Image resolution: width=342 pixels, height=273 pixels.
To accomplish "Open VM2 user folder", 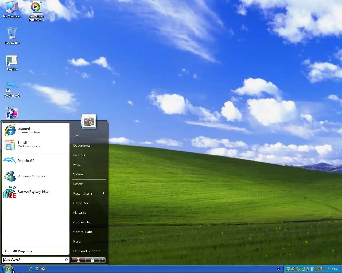I will 77,136.
